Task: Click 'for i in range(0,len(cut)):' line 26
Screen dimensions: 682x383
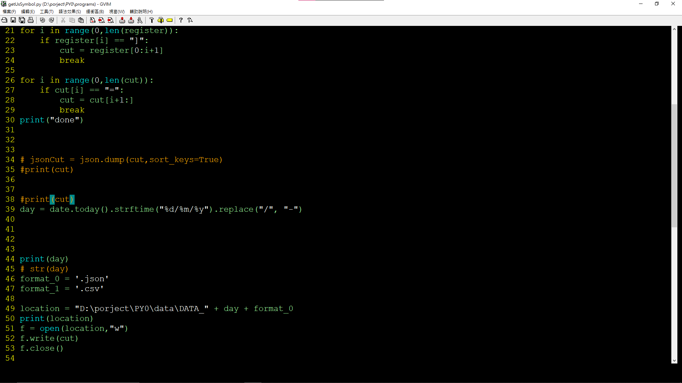Action: 87,81
